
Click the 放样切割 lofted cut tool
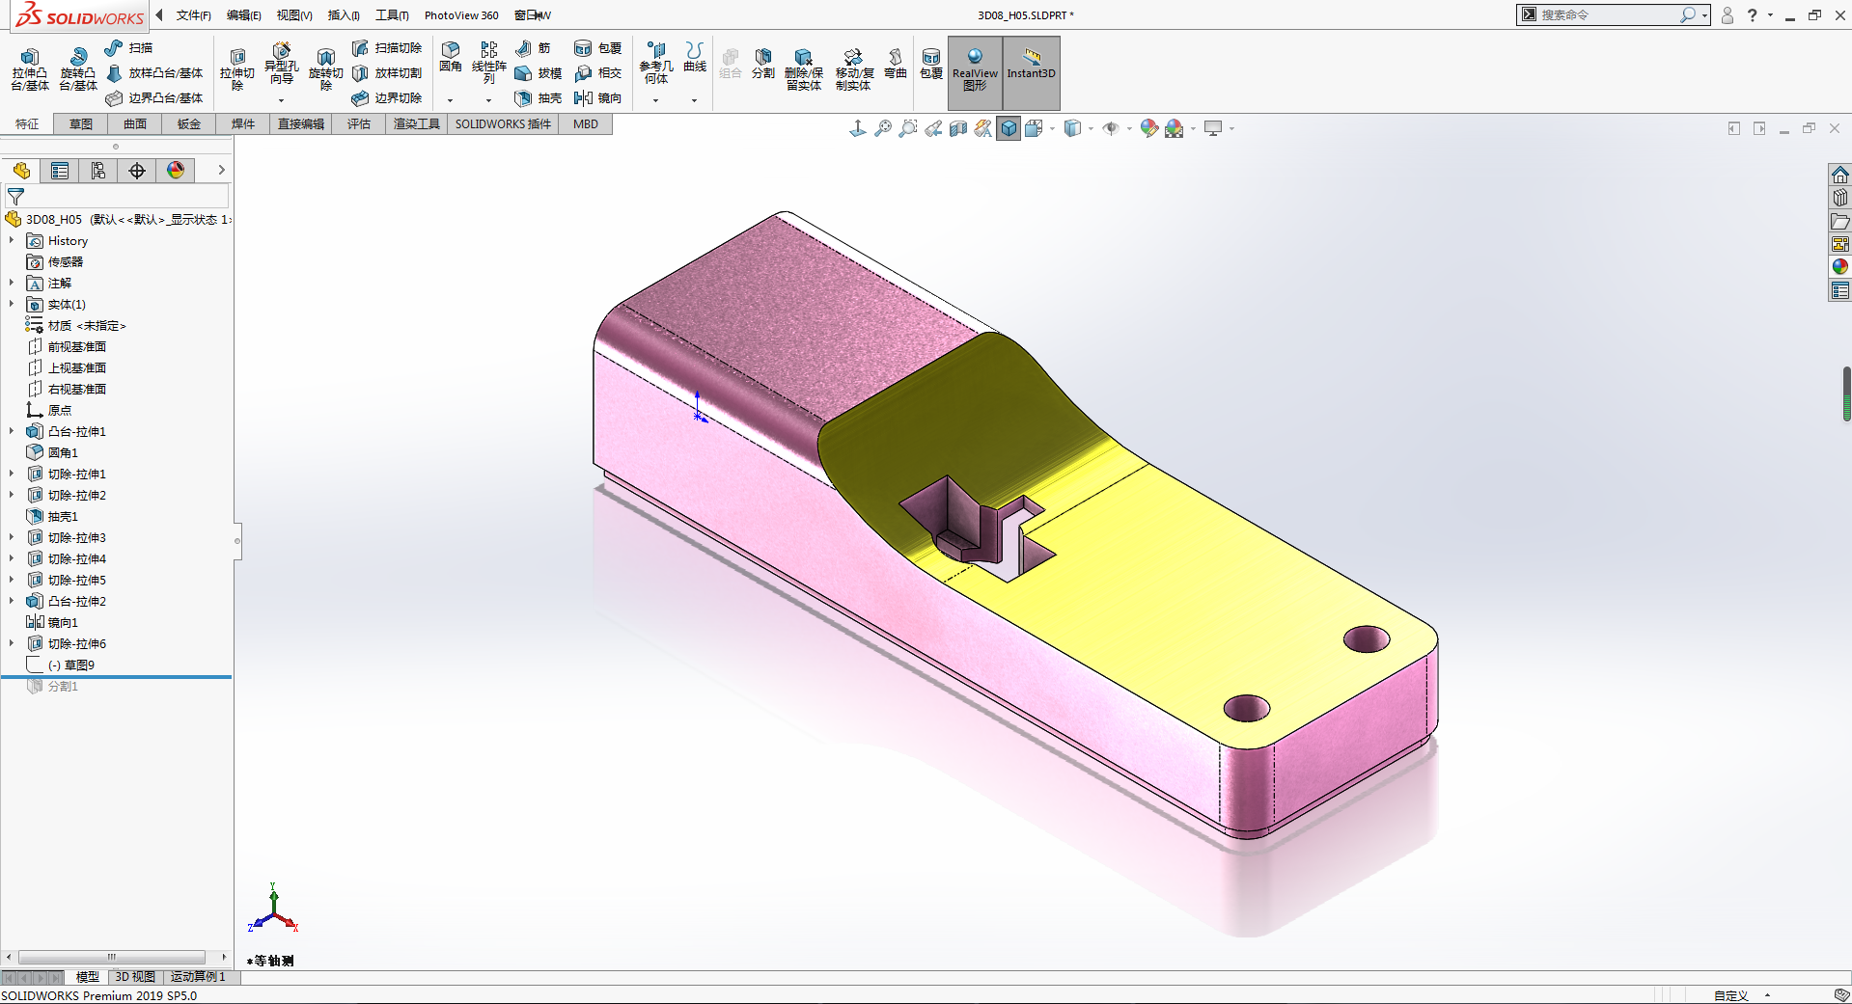point(387,72)
